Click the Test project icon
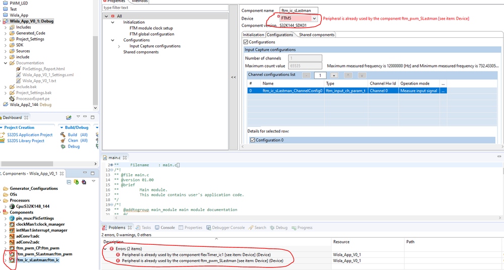Image resolution: width=504 pixels, height=270 pixels. tap(5, 9)
